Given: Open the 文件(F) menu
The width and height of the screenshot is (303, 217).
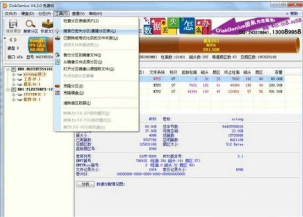Looking at the screenshot, I should pyautogui.click(x=10, y=14).
